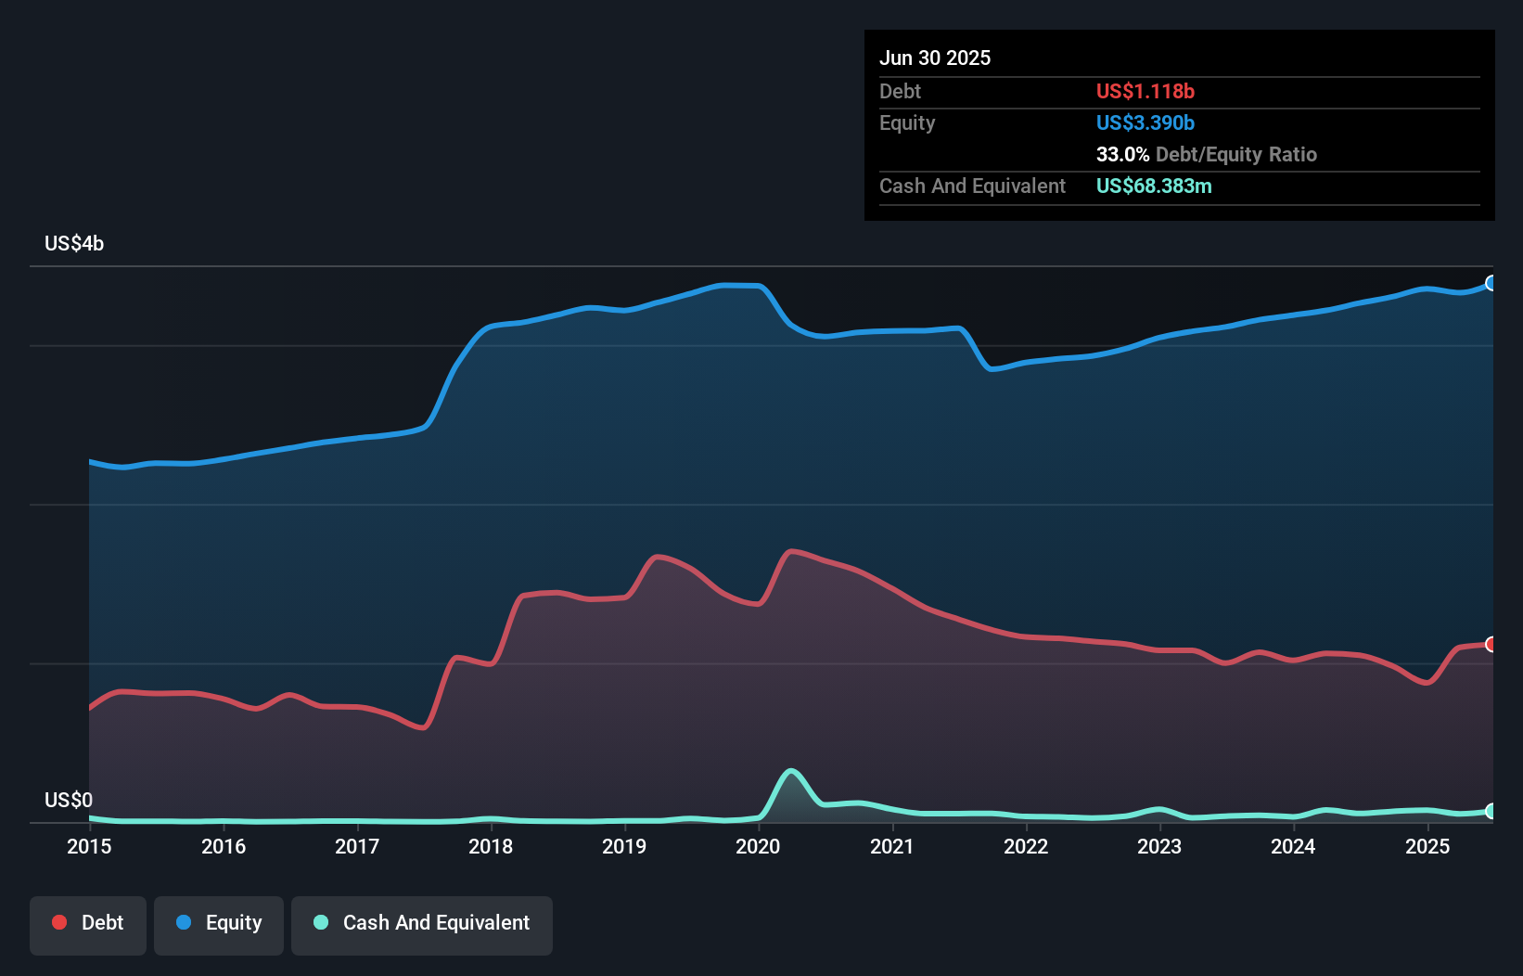The width and height of the screenshot is (1523, 976).
Task: Select the 2025 label on the timeline
Action: pyautogui.click(x=1428, y=847)
